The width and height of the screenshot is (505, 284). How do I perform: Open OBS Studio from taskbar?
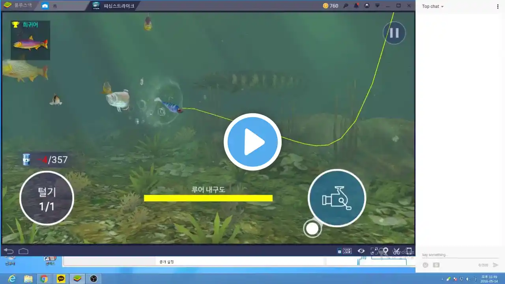click(x=94, y=278)
